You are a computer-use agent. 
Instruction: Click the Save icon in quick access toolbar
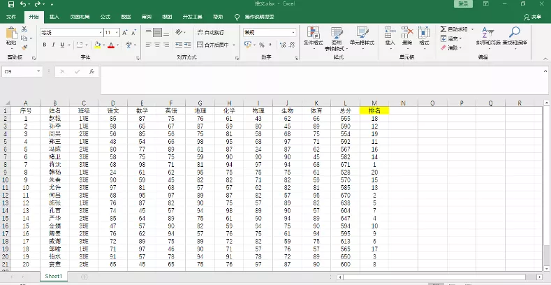[10, 4]
